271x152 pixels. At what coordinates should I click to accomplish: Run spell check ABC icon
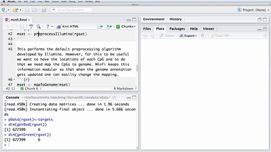[x=31, y=26]
